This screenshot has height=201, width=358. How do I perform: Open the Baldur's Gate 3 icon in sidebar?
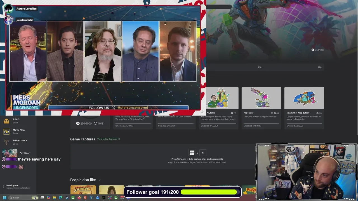(6, 142)
